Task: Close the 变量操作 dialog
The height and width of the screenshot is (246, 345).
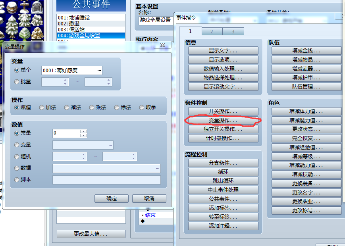Action: tap(162, 45)
